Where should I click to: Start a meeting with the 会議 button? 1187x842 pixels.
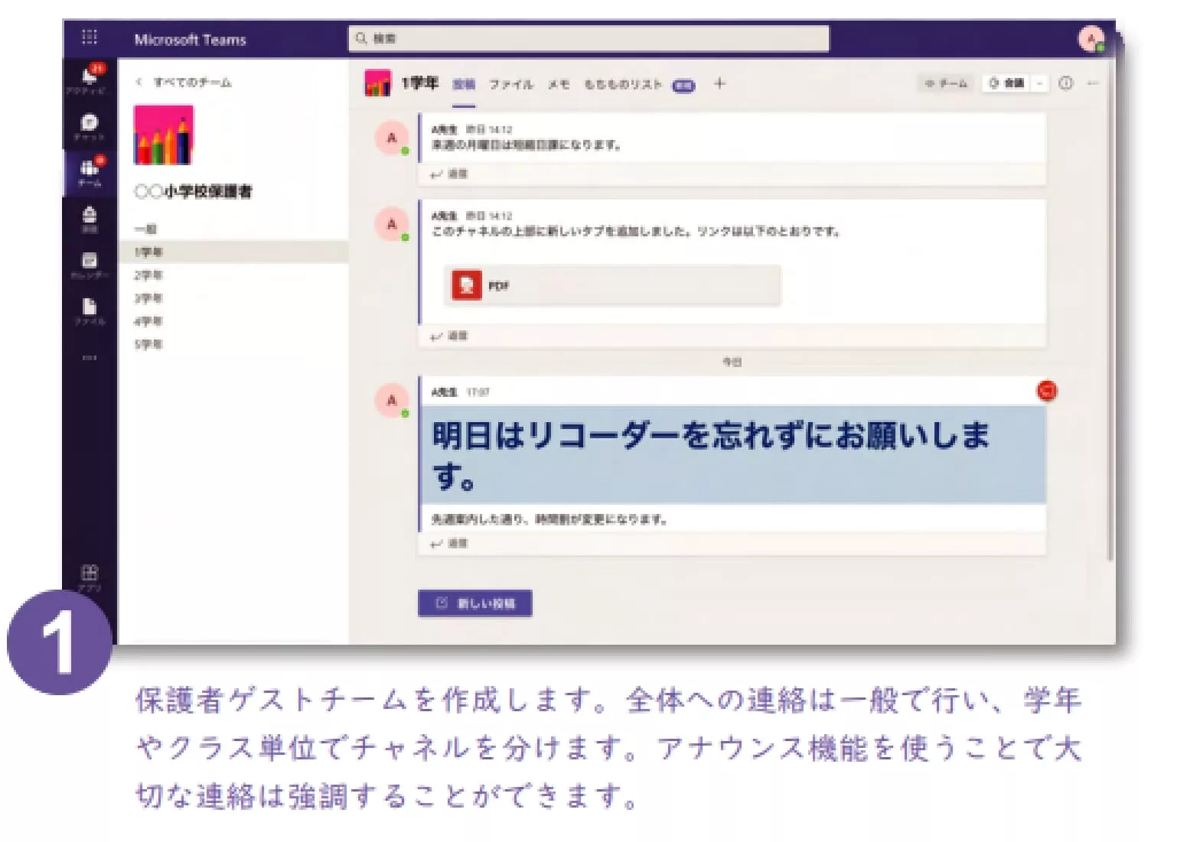(1006, 83)
